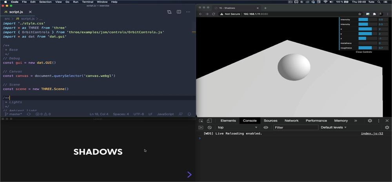The image size is (392, 182).
Task: Click the LF end-of-line indicator
Action: (150, 114)
